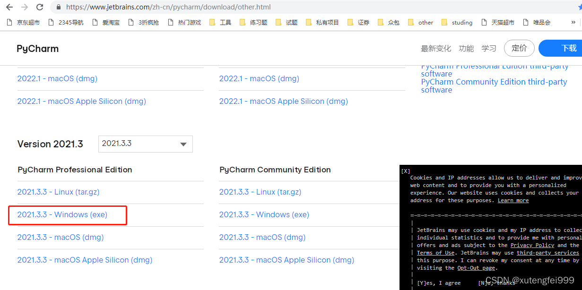Screen dimensions: 582x290
Task: Open the 私有项目 bookmark folder
Action: point(322,22)
